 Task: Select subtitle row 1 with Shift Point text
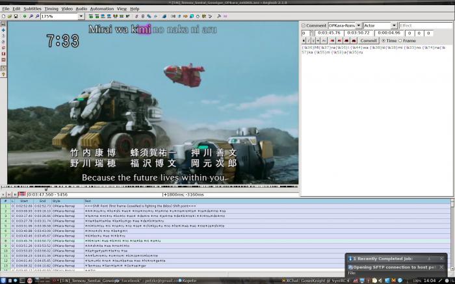(x=225, y=206)
